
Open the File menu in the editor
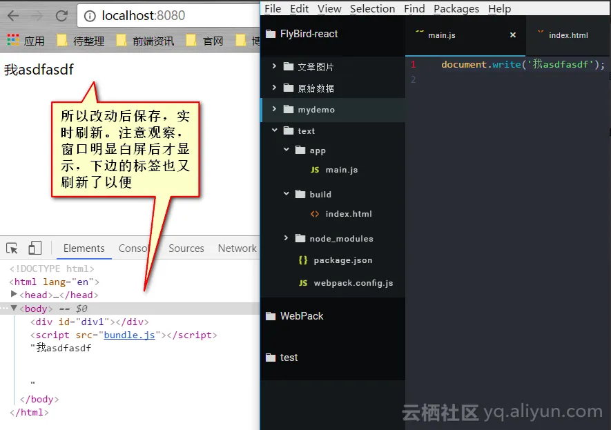[x=273, y=8]
